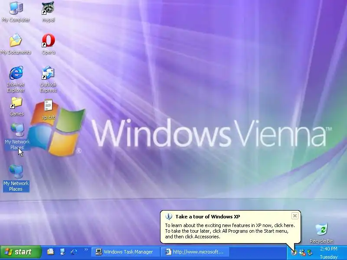
Task: Click the first Quick Launch printer-like icon
Action: tap(51, 252)
